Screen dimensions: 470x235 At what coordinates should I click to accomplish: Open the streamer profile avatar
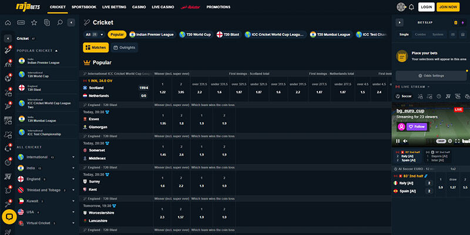tap(401, 126)
